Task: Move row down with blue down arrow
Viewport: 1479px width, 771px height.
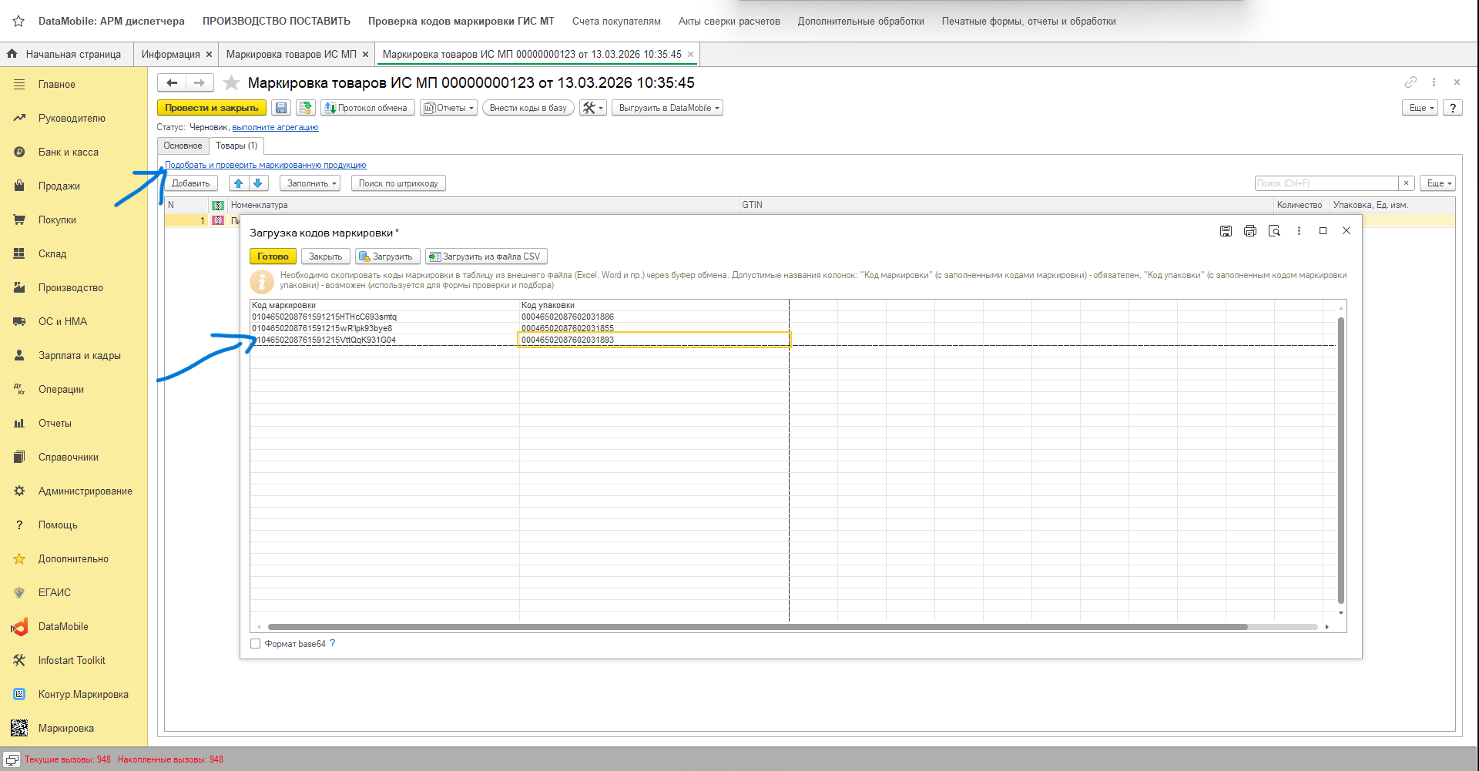Action: pos(258,183)
